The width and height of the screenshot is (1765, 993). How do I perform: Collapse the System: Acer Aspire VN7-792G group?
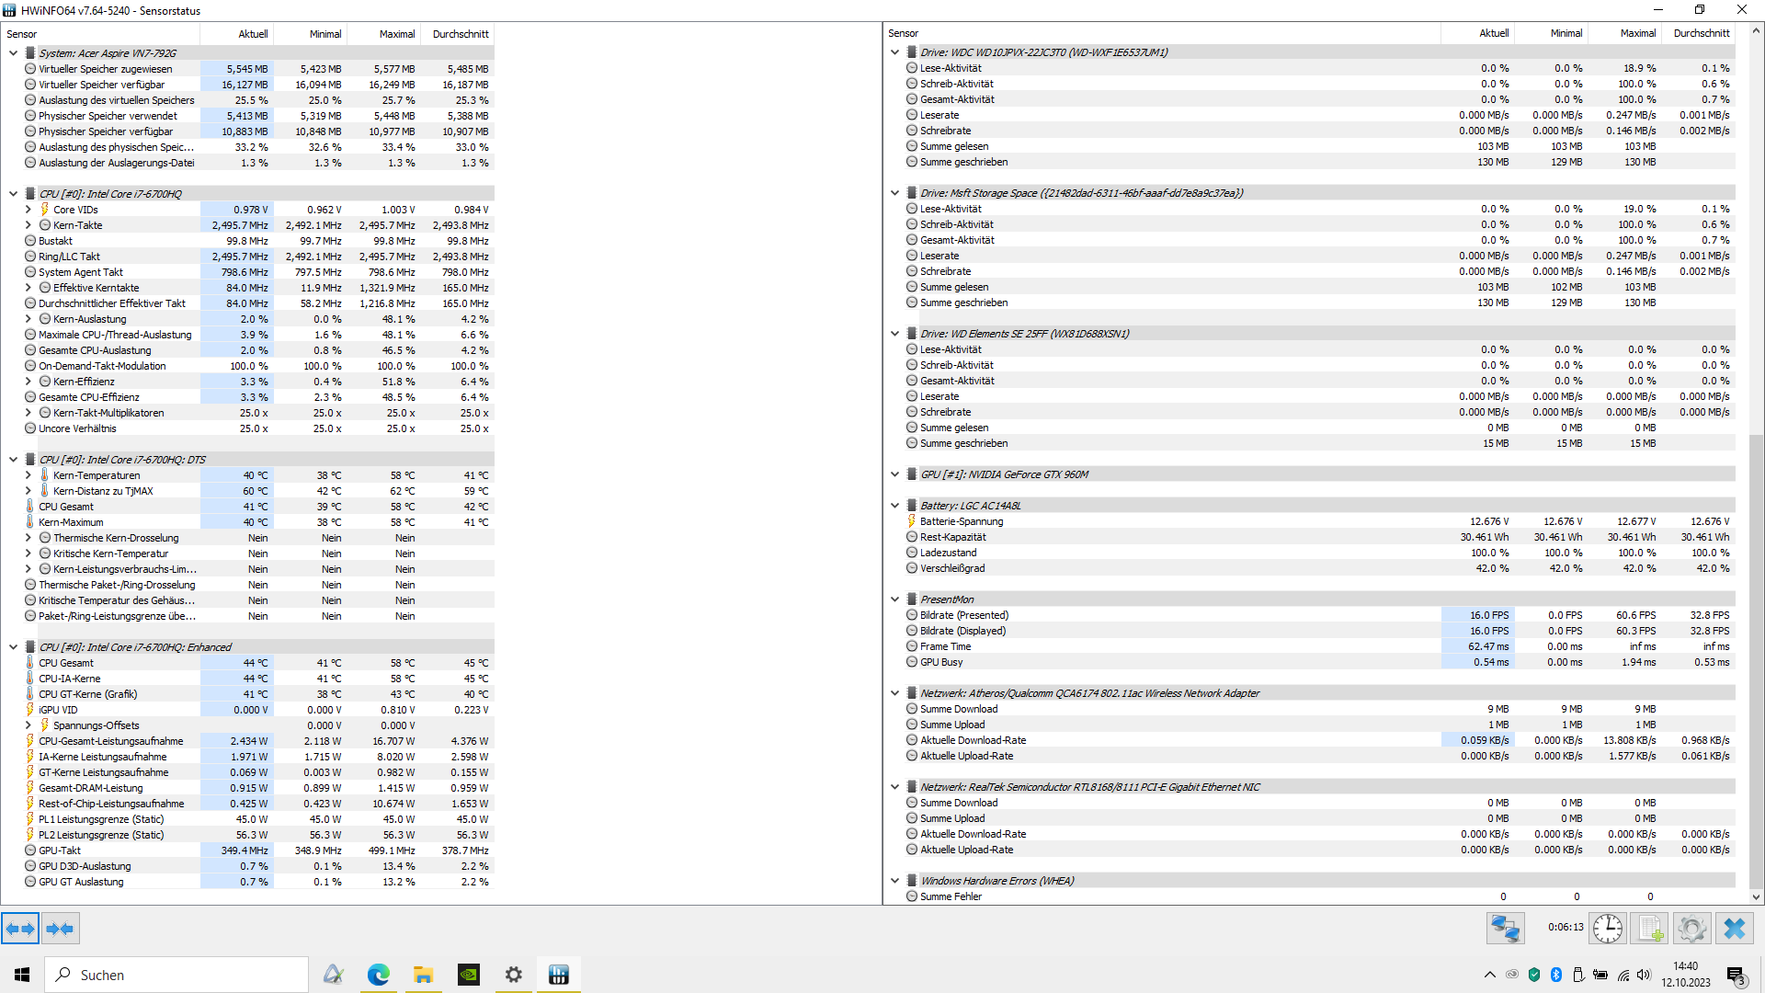click(13, 53)
